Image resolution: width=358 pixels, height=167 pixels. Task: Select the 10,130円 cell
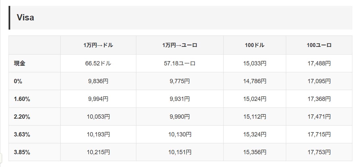point(179,134)
